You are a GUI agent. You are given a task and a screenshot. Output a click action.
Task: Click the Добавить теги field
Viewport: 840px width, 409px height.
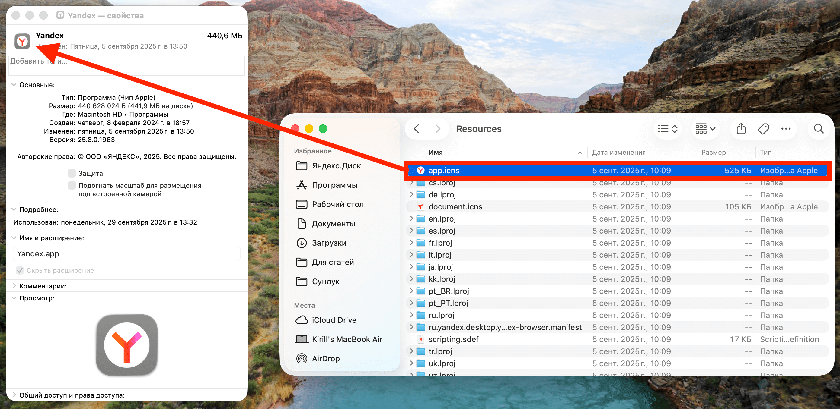127,65
